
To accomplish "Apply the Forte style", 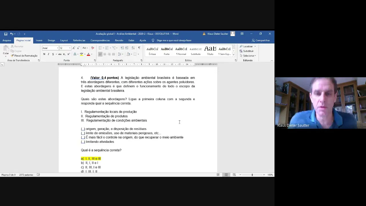I will 167,51.
